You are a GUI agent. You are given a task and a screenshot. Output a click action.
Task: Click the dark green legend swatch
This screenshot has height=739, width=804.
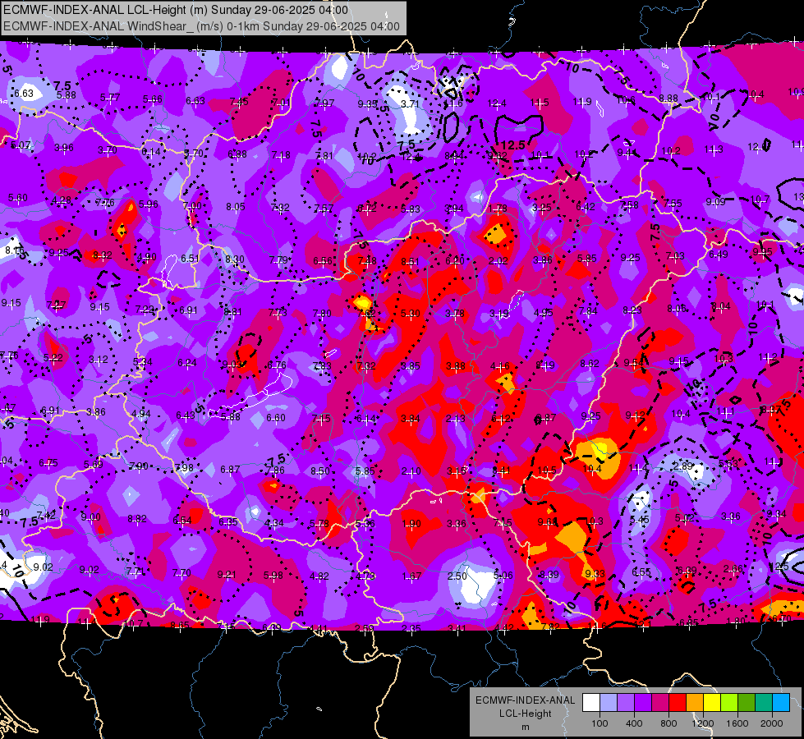click(746, 703)
